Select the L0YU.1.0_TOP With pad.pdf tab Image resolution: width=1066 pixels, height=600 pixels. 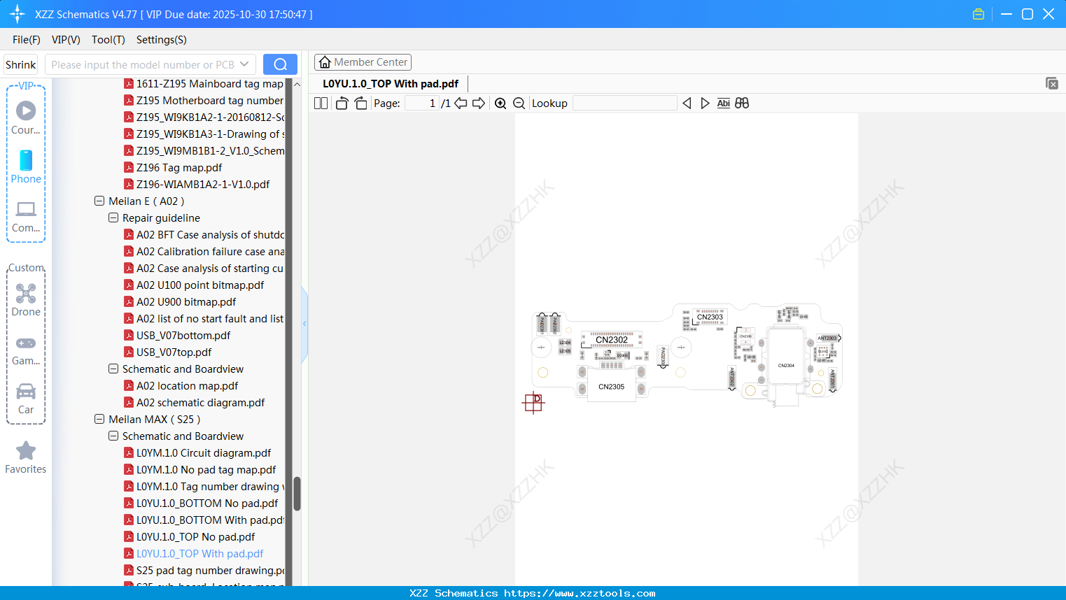(391, 84)
